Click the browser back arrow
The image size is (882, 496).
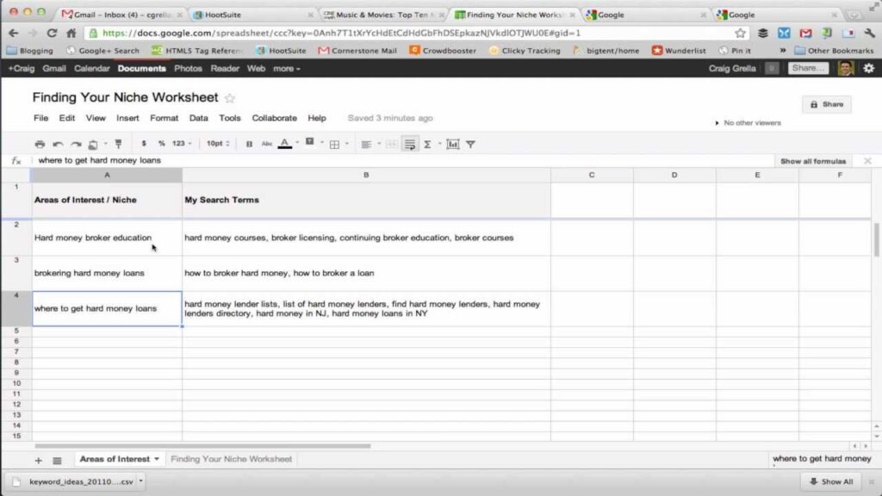[x=14, y=34]
